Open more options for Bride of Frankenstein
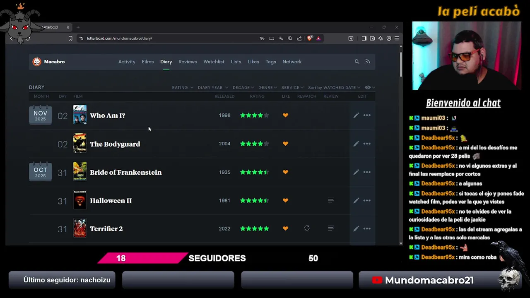This screenshot has width=530, height=298. point(367,172)
